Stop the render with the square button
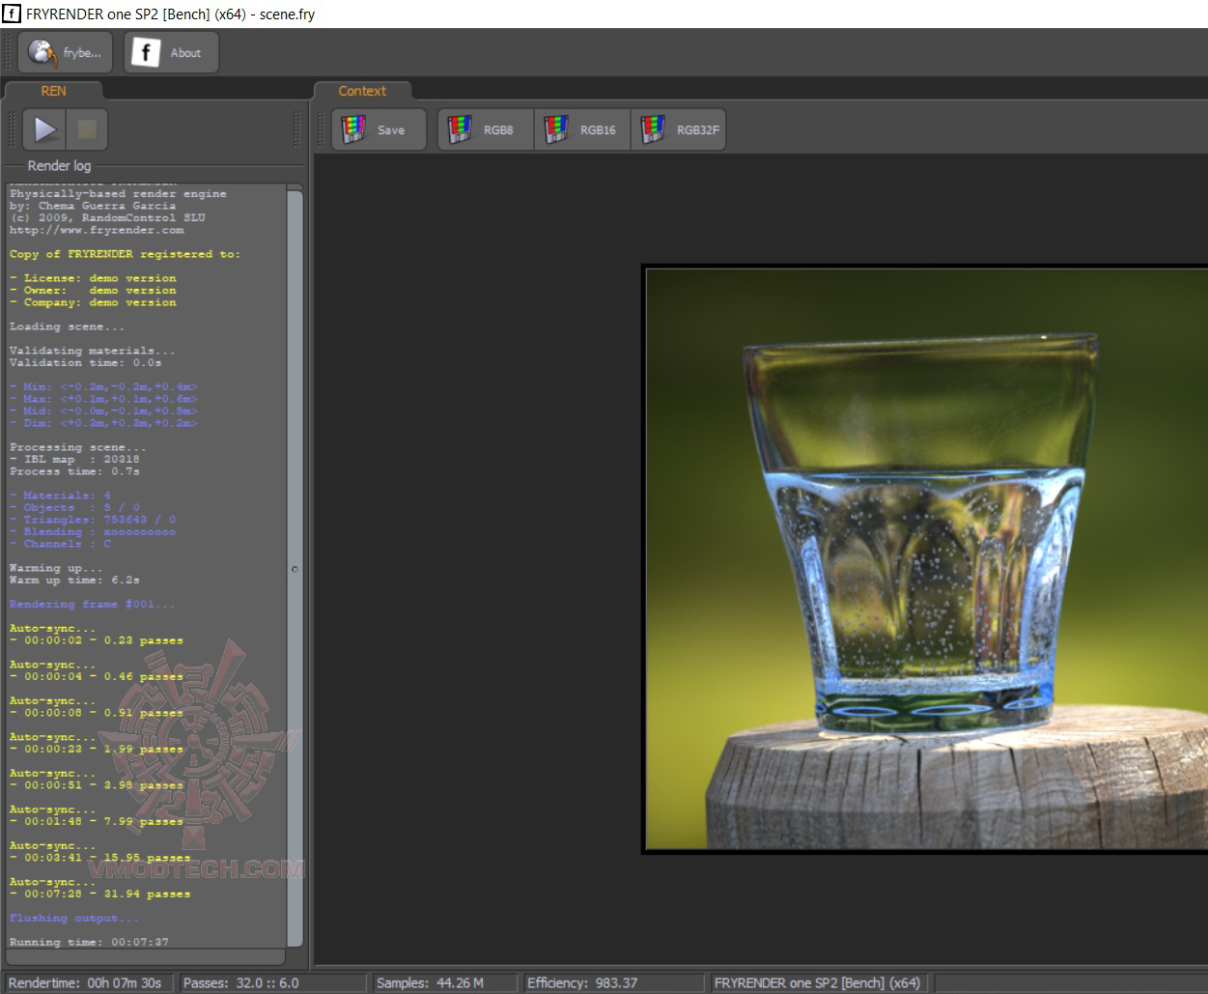Viewport: 1208px width, 994px height. pos(87,129)
